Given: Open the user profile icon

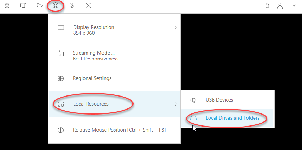Looking at the screenshot, I should tap(280, 6).
